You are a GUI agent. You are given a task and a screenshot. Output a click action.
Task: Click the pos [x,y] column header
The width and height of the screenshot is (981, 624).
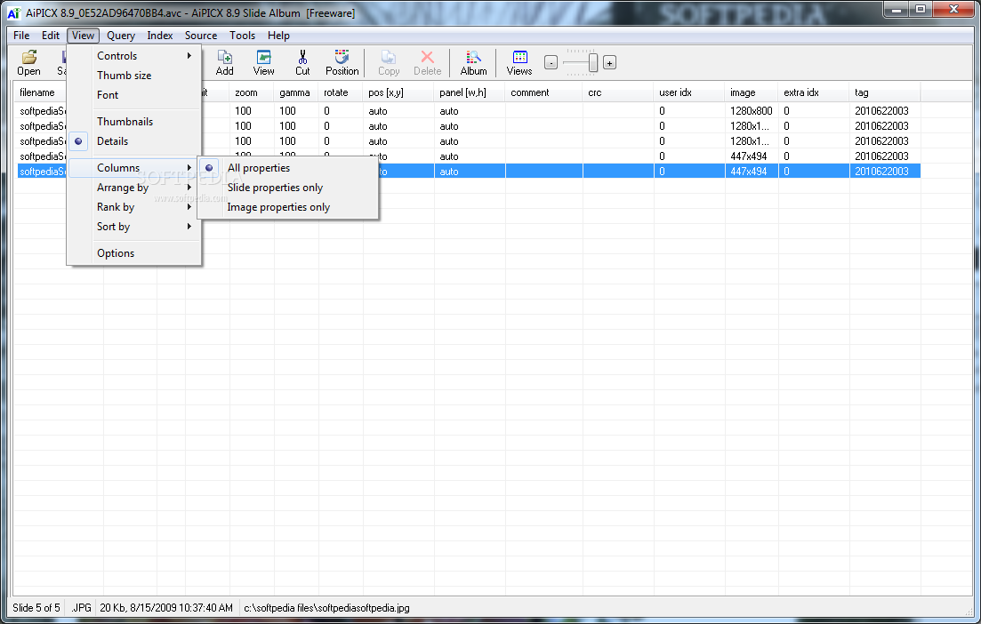(398, 92)
